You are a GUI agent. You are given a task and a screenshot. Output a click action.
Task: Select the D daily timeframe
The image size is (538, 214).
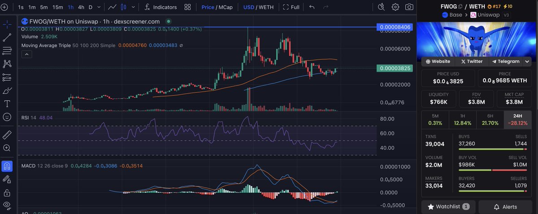coord(91,7)
